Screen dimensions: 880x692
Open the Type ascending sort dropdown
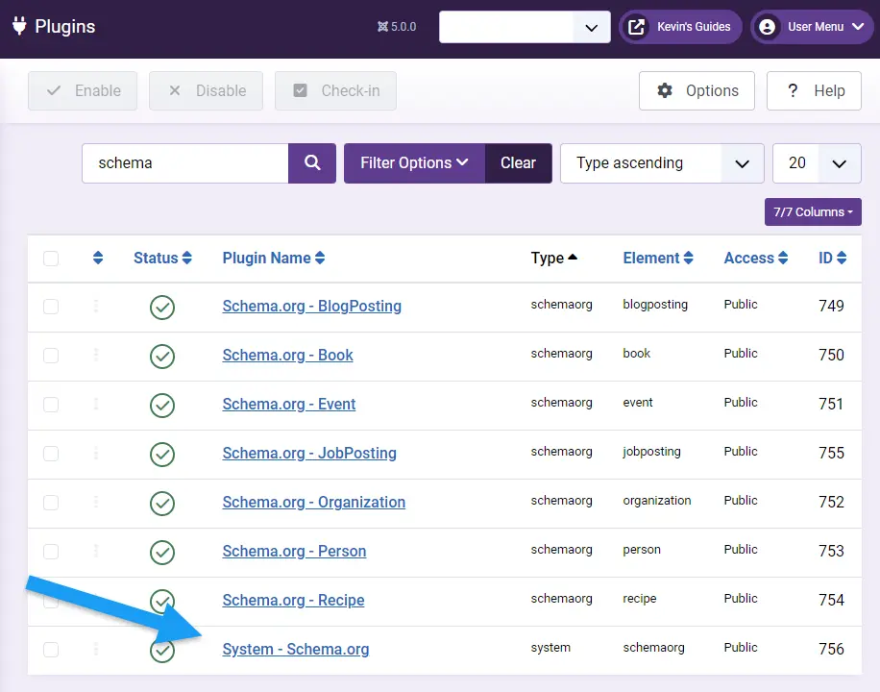661,163
